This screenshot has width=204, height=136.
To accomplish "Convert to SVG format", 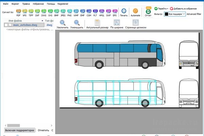I will [x=50, y=13].
